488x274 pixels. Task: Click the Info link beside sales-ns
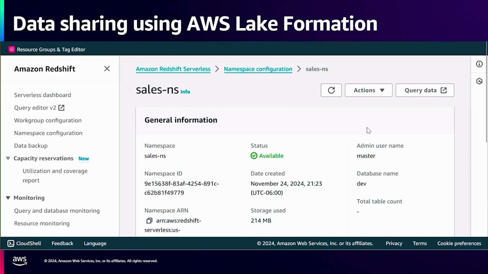[185, 92]
